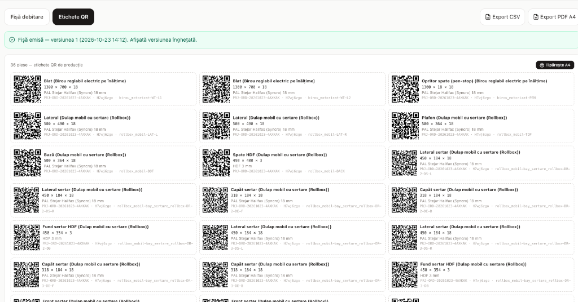Click the QR code for birou_motorizat-WT-L1
The width and height of the screenshot is (578, 302).
[x=27, y=89]
